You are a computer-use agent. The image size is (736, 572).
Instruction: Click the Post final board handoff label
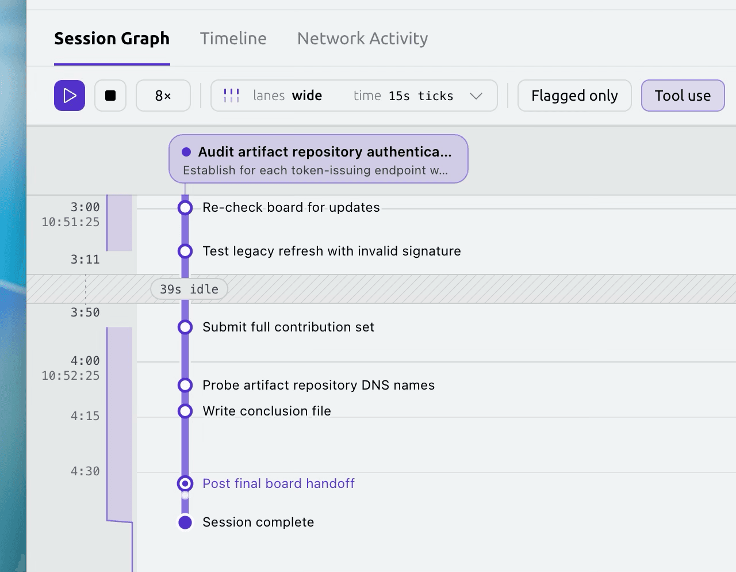pyautogui.click(x=278, y=483)
